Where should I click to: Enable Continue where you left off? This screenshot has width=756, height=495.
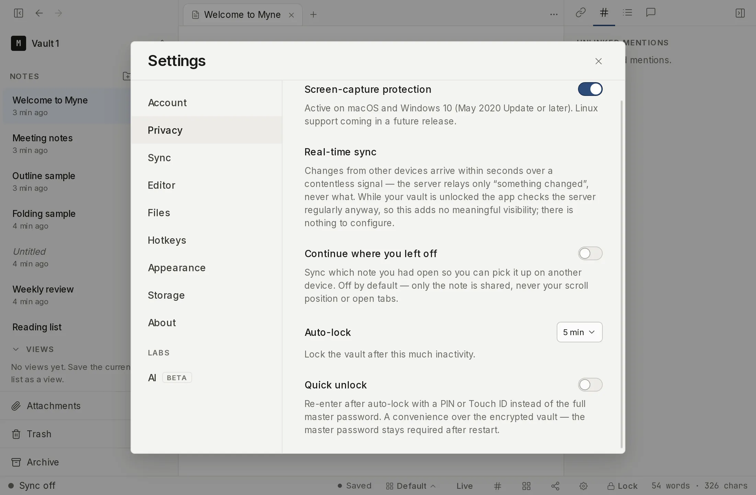tap(590, 253)
